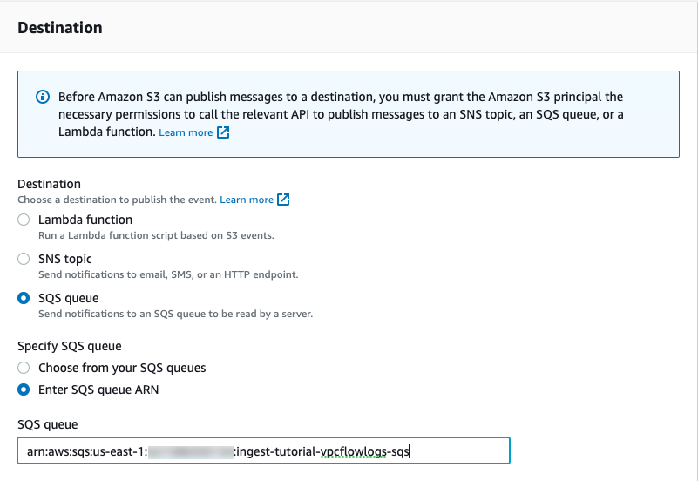Click the info icon in the blue banner
698x481 pixels.
[43, 97]
